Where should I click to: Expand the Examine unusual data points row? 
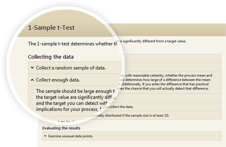tap(132, 136)
